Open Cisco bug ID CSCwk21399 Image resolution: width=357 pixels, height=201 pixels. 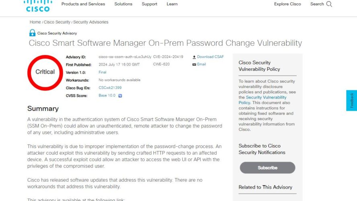tap(110, 88)
